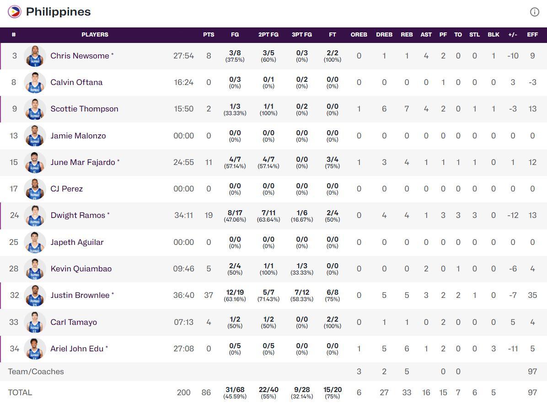Click the total two-pointers 22/40 cell
This screenshot has width=547, height=403.
click(268, 392)
